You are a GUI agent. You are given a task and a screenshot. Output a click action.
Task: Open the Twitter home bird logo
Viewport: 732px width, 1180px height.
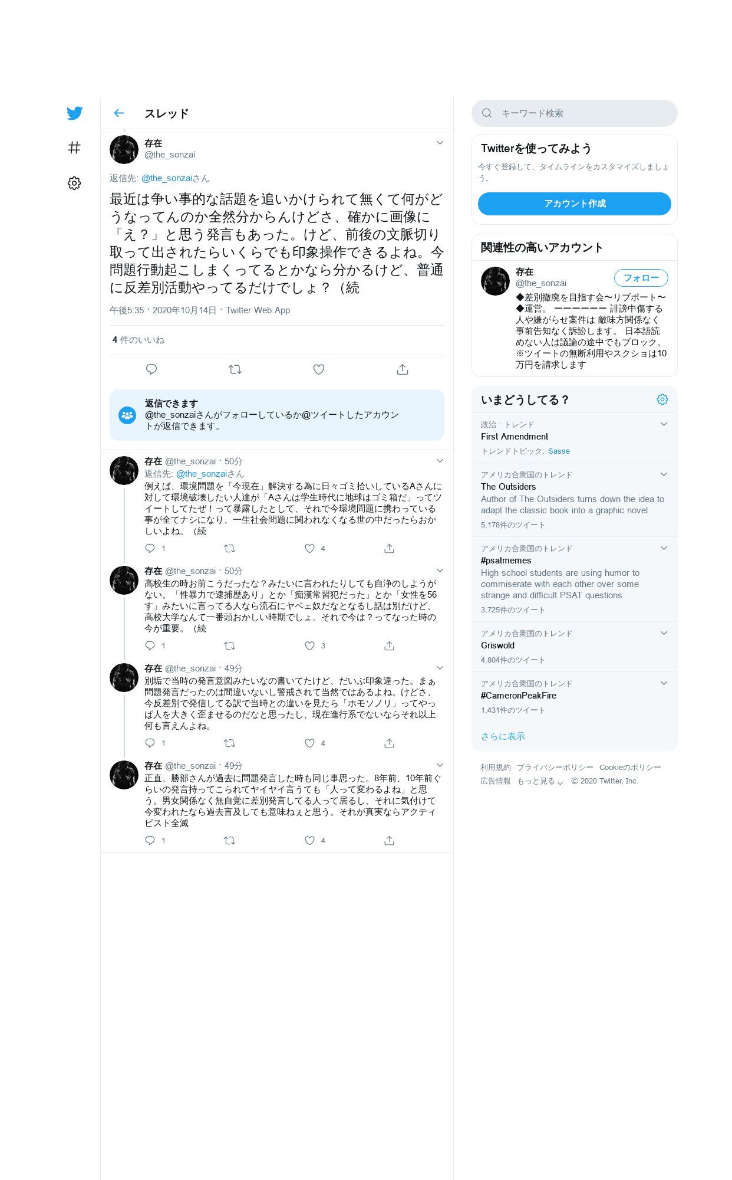pyautogui.click(x=74, y=113)
